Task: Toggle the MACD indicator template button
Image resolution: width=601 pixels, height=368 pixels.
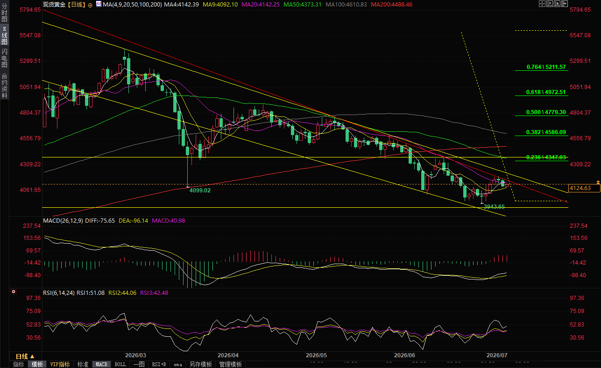Action: point(101,364)
